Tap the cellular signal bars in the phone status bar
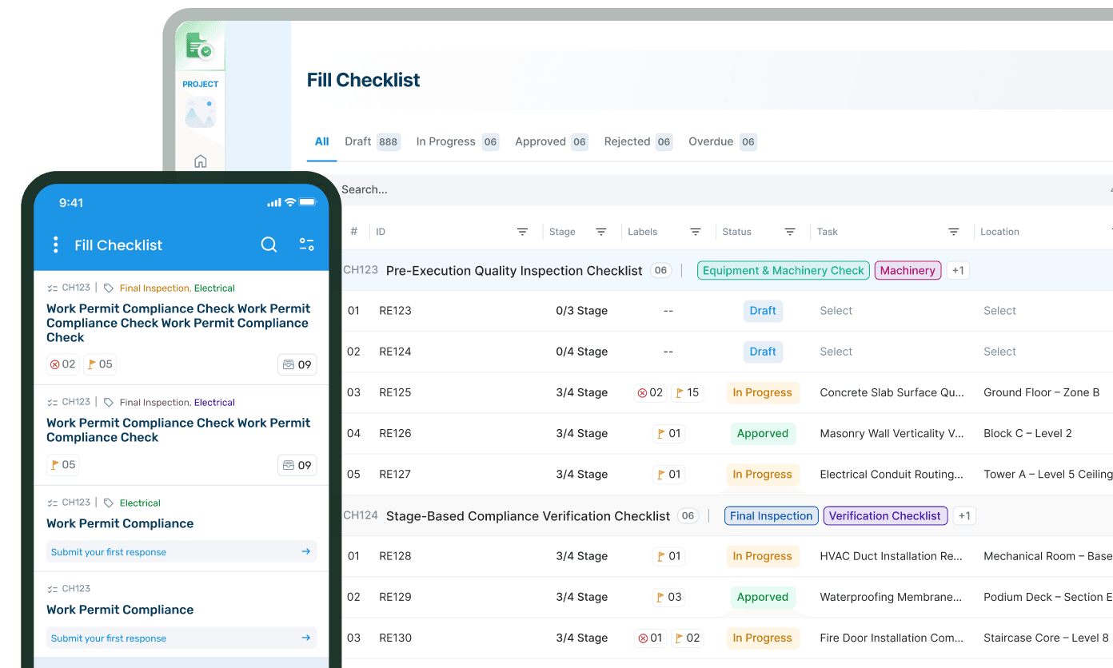 tap(274, 202)
